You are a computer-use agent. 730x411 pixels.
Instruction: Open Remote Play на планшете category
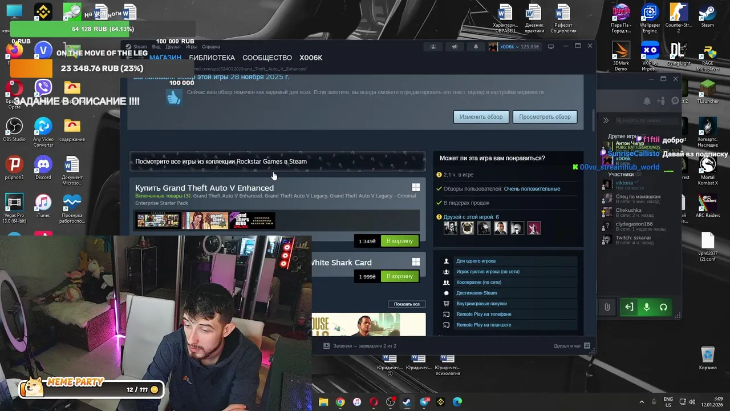tap(484, 325)
